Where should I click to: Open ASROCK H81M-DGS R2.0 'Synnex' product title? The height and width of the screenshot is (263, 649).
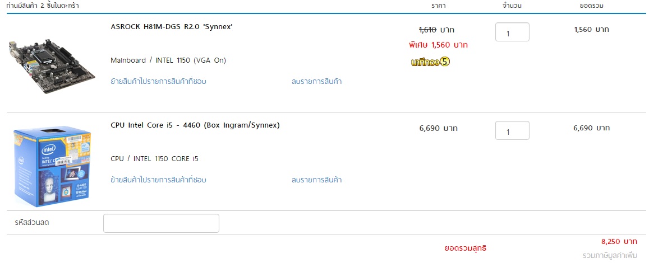[x=172, y=26]
